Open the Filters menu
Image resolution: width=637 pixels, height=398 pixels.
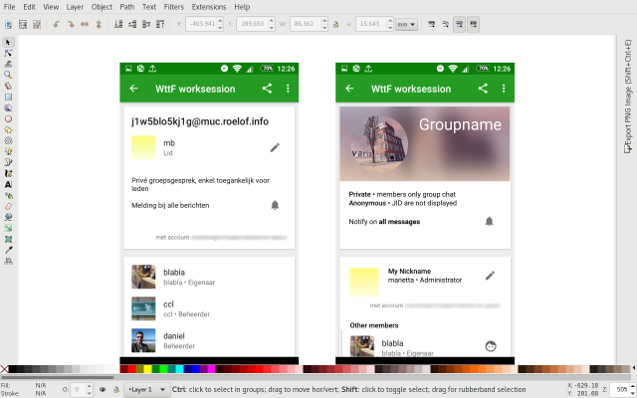coord(173,6)
